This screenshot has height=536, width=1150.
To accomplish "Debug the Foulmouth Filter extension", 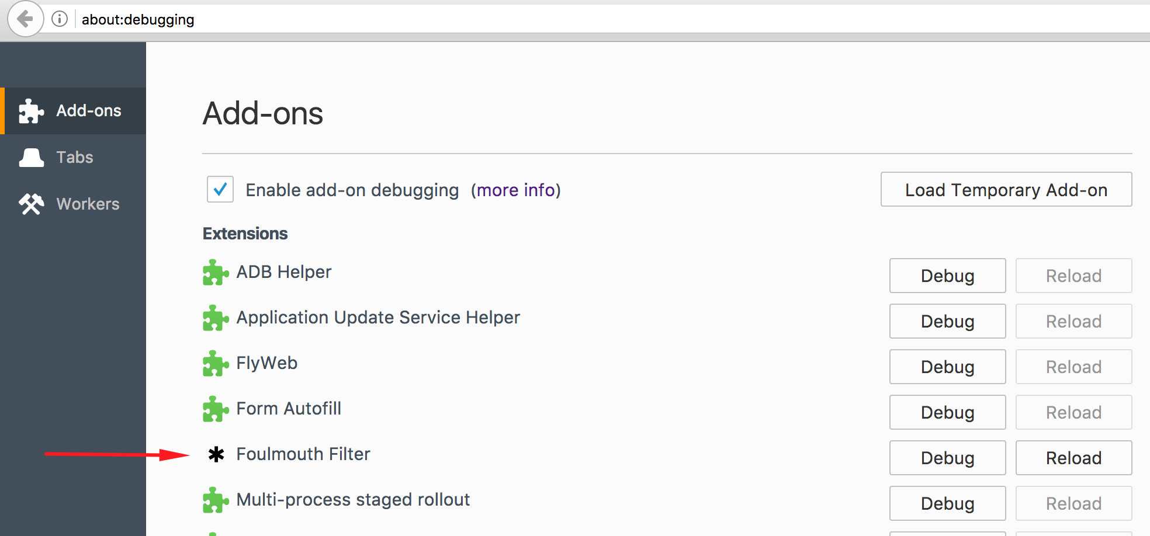I will point(948,458).
